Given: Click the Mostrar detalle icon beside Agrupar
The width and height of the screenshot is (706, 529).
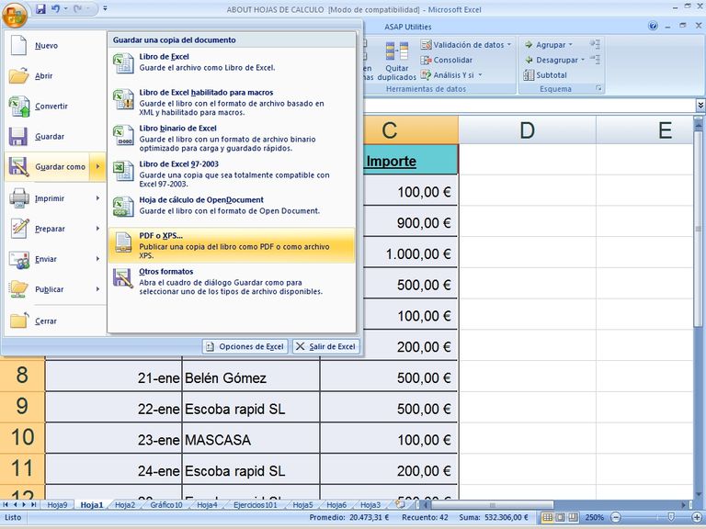Looking at the screenshot, I should pos(595,44).
